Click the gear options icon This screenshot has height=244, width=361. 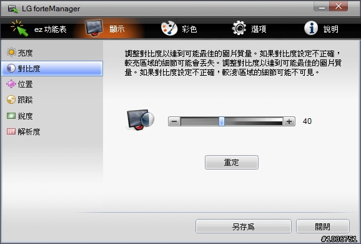(239, 28)
